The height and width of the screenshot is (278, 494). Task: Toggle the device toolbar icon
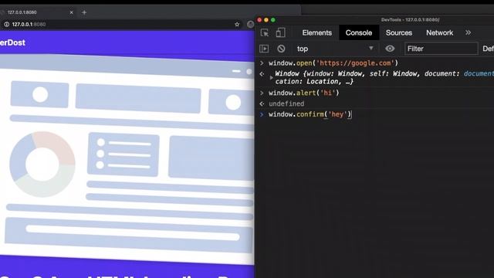point(280,32)
